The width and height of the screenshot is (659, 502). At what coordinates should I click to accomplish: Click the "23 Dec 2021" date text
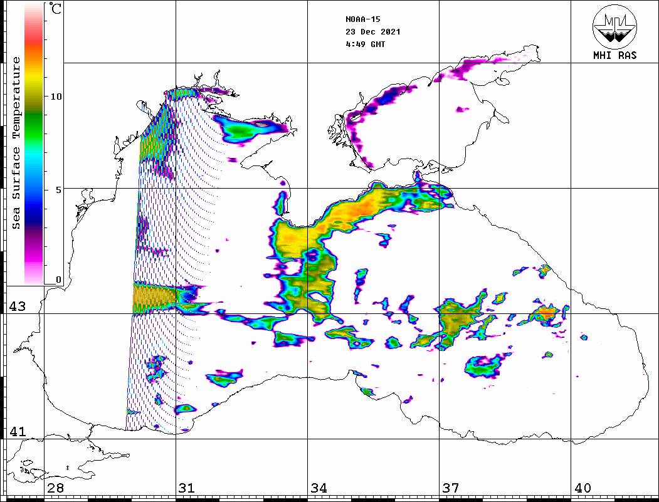pyautogui.click(x=373, y=32)
